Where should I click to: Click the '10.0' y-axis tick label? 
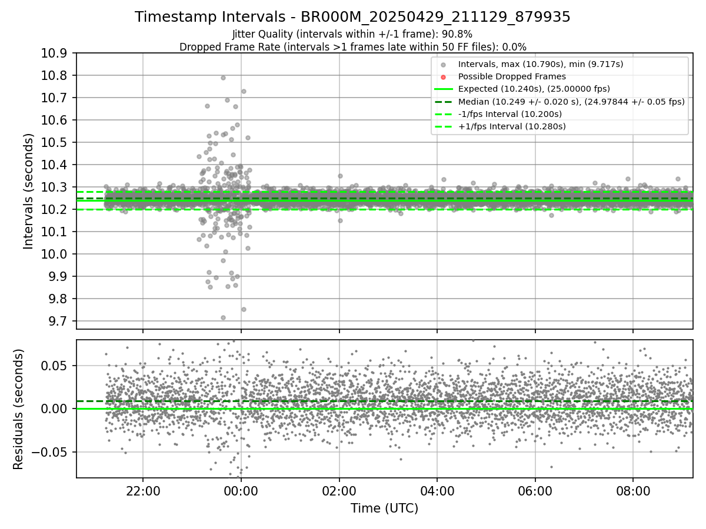[x=55, y=255]
